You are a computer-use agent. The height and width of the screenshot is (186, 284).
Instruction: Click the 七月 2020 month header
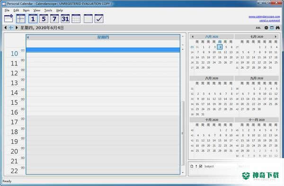[257, 36]
